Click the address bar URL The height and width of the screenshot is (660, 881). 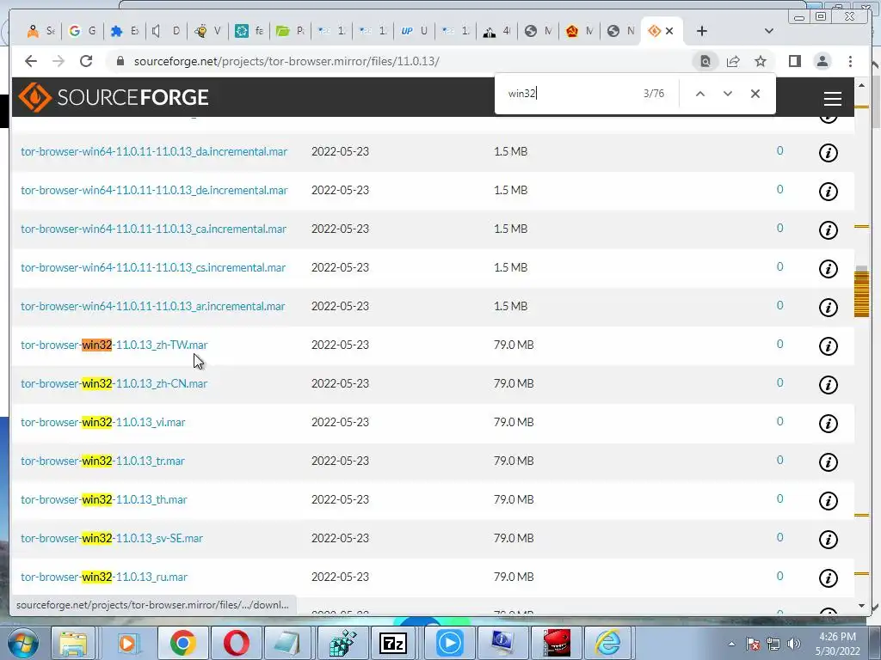286,61
